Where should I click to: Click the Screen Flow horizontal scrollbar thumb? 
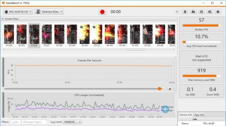coord(135,50)
